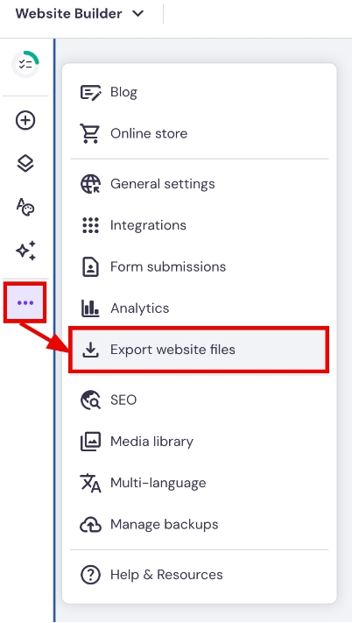Image resolution: width=352 pixels, height=623 pixels.
Task: Go to Media library
Action: (200, 442)
